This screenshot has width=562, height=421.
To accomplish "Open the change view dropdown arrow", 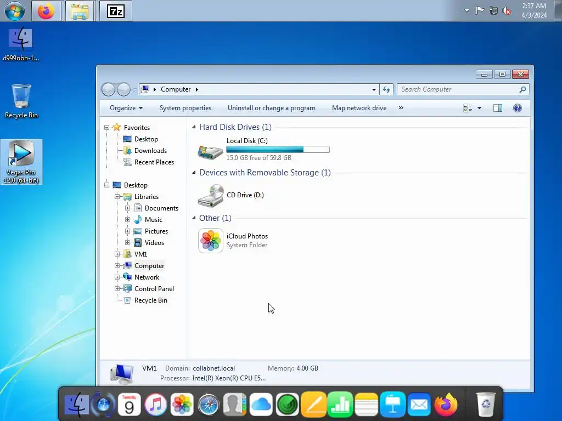I will click(x=479, y=108).
